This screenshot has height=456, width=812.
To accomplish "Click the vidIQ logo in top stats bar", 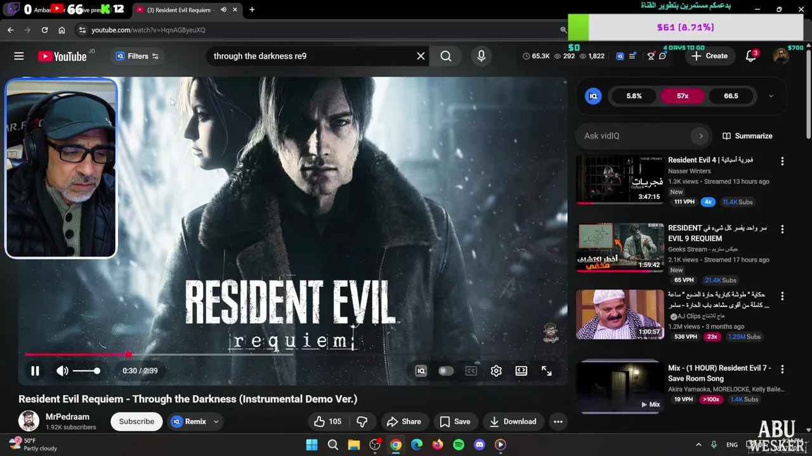I will point(620,56).
